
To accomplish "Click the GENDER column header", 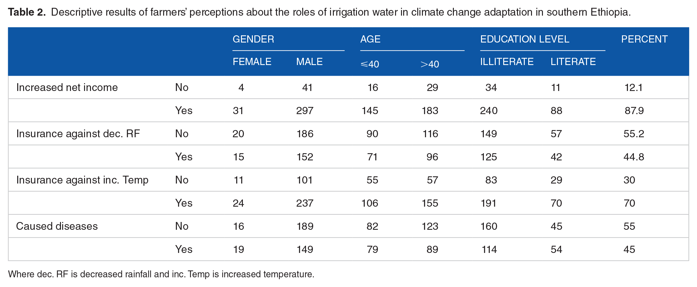I will 253,39.
